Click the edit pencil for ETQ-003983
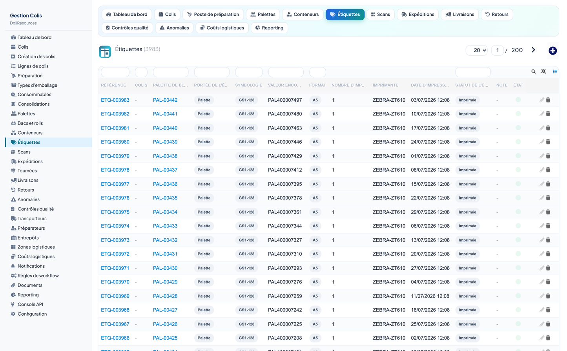 (541, 100)
